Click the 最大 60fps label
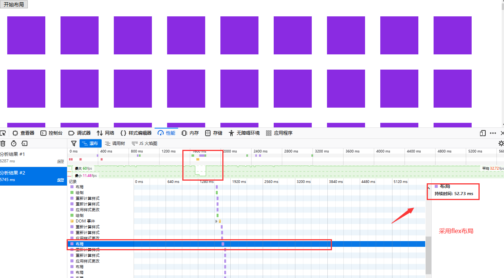 click(x=83, y=168)
